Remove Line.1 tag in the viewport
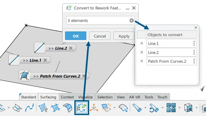206x116 pixels. 45,60
